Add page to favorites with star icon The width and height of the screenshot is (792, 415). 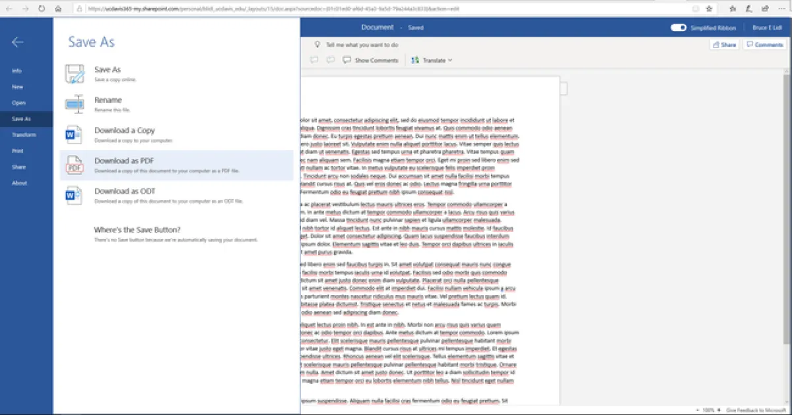pyautogui.click(x=709, y=9)
